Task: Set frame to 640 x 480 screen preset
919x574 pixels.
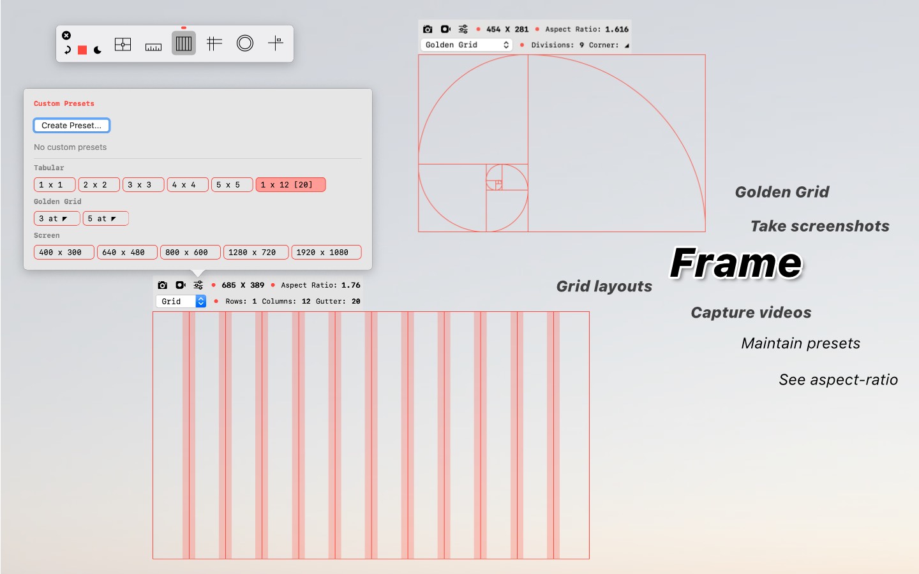Action: pos(127,253)
